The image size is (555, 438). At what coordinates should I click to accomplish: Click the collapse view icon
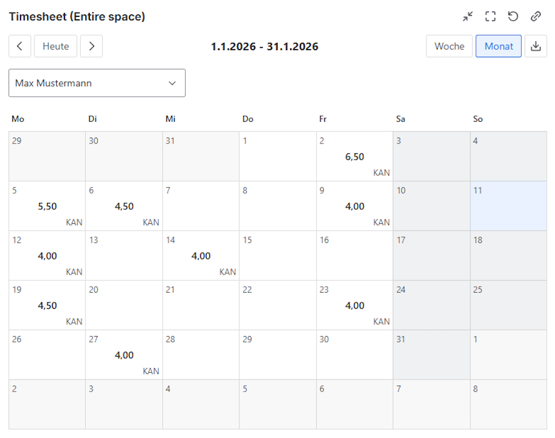[x=468, y=17]
